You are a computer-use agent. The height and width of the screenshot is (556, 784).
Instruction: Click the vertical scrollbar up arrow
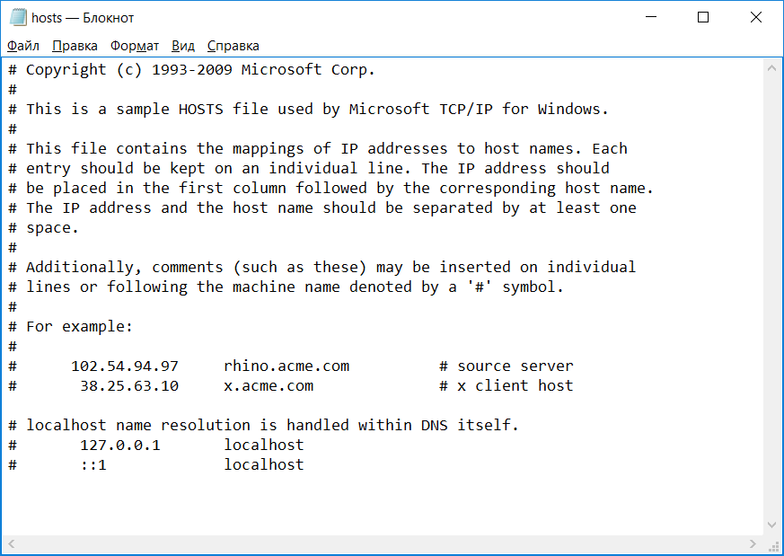[771, 67]
